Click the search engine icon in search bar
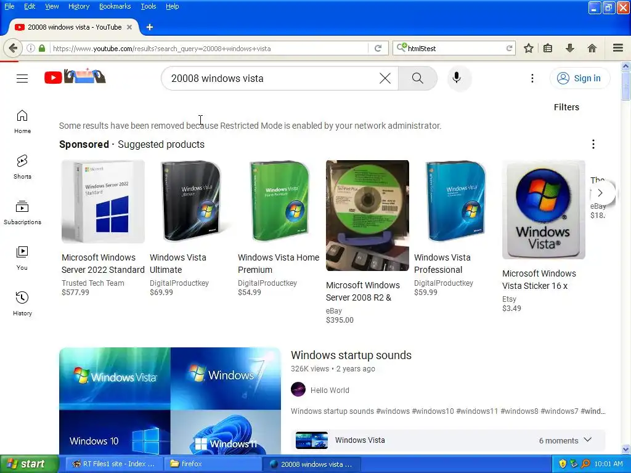 [x=402, y=48]
